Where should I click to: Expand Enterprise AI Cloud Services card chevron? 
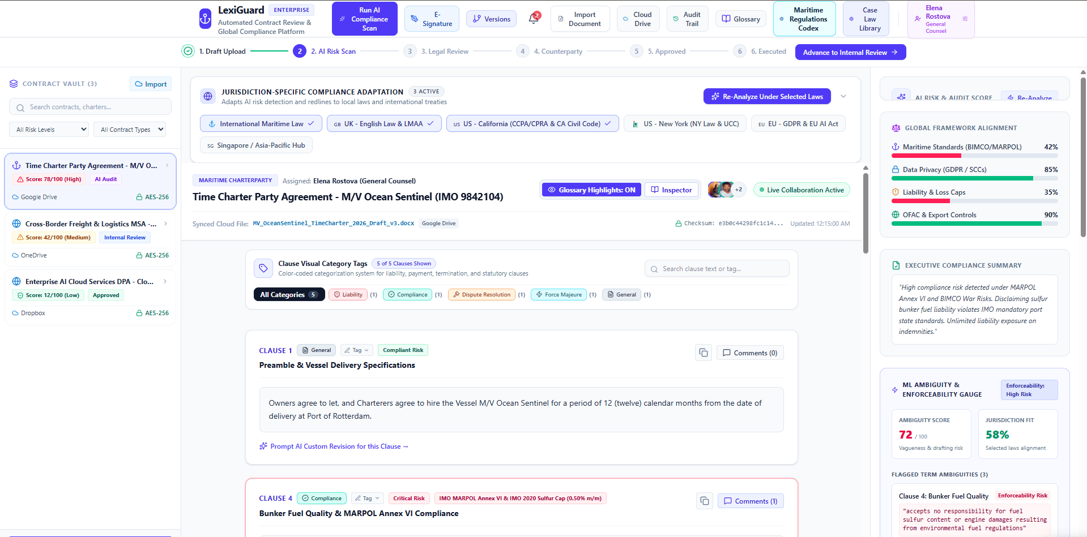pyautogui.click(x=165, y=281)
